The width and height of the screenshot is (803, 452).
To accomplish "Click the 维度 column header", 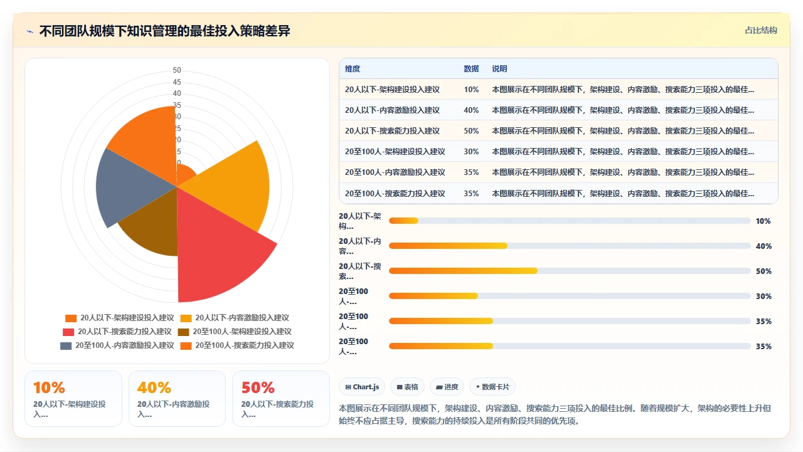I will coord(353,69).
